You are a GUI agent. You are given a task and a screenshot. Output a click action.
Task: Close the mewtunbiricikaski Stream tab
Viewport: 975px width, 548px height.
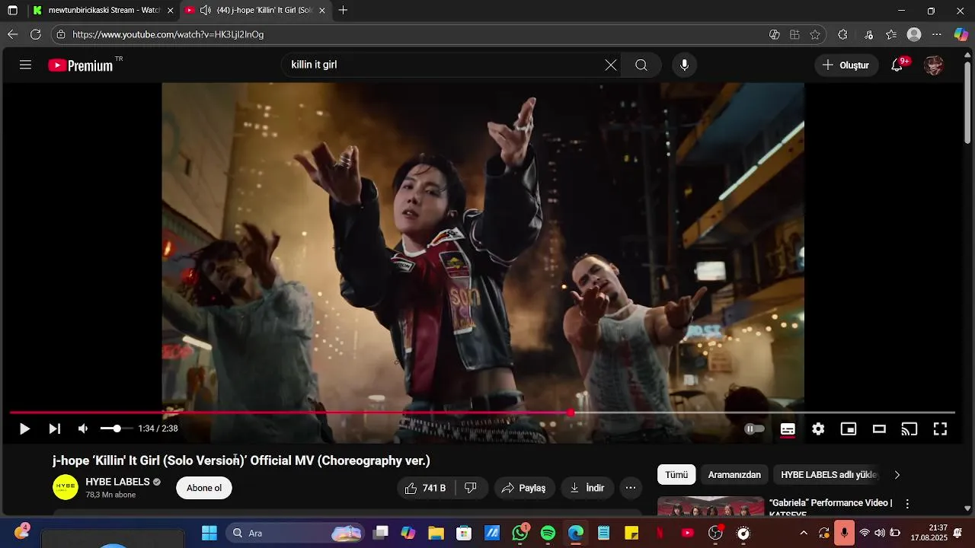click(x=171, y=11)
